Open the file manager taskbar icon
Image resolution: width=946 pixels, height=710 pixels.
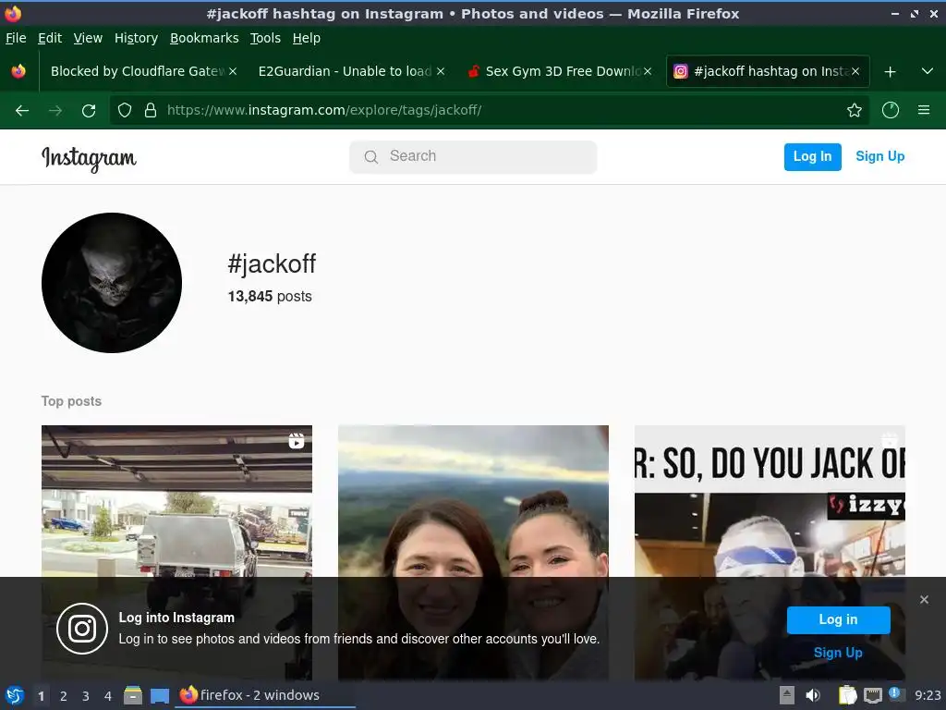pos(133,695)
